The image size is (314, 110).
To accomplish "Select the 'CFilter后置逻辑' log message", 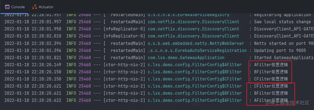I will click(271, 86).
